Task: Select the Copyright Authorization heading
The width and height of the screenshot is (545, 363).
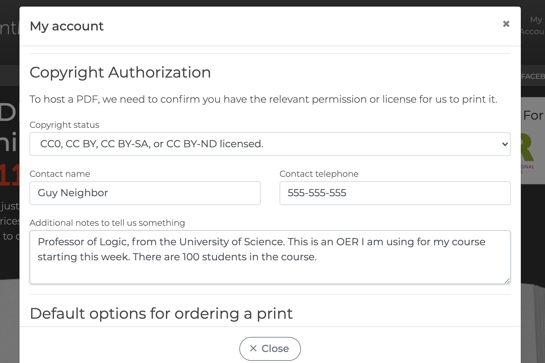Action: click(120, 73)
